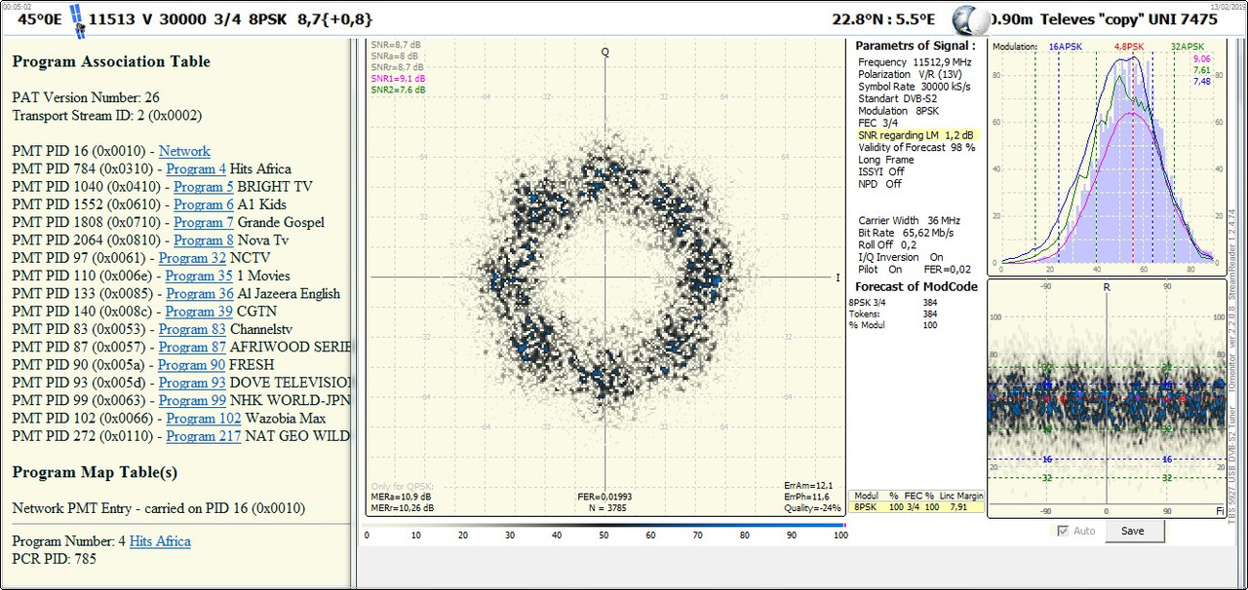Click the 'Frequency 11512,9 MHz' parameter
Viewport: 1248px width, 590px height.
point(915,62)
